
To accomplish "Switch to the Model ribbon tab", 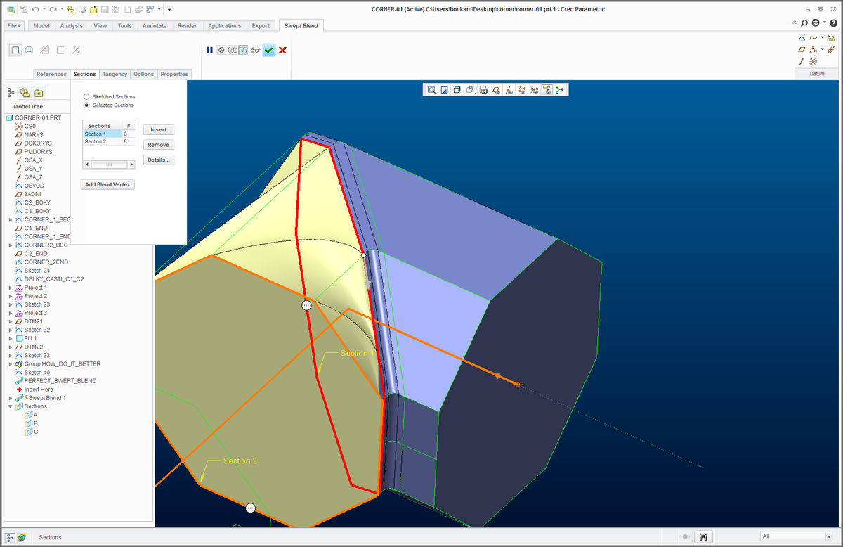I will (41, 26).
